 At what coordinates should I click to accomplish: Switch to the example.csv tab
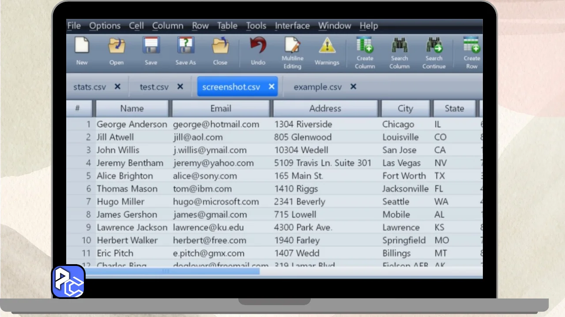click(x=317, y=87)
